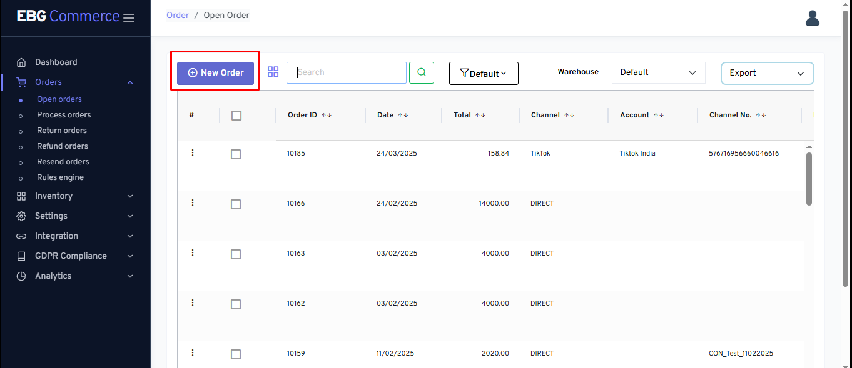This screenshot has width=852, height=368.
Task: Select checkbox for order 10162
Action: tap(236, 304)
